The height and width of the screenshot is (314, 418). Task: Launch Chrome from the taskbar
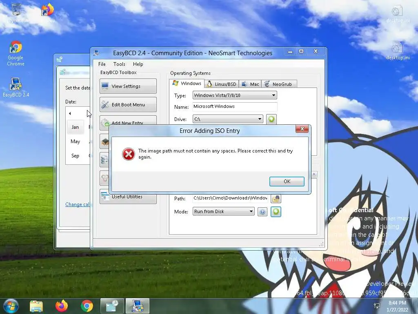(x=87, y=306)
